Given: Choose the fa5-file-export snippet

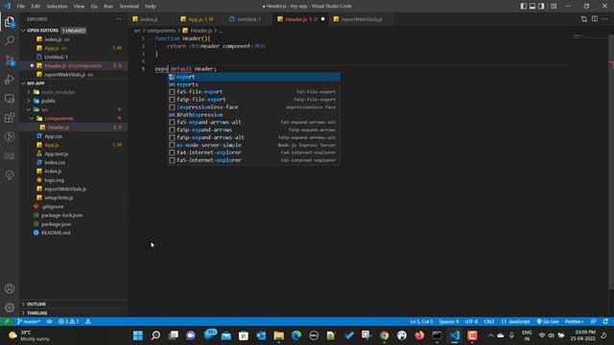Looking at the screenshot, I should [x=253, y=92].
